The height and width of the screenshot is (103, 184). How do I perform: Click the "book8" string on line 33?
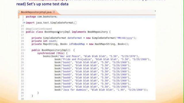click(67, 84)
